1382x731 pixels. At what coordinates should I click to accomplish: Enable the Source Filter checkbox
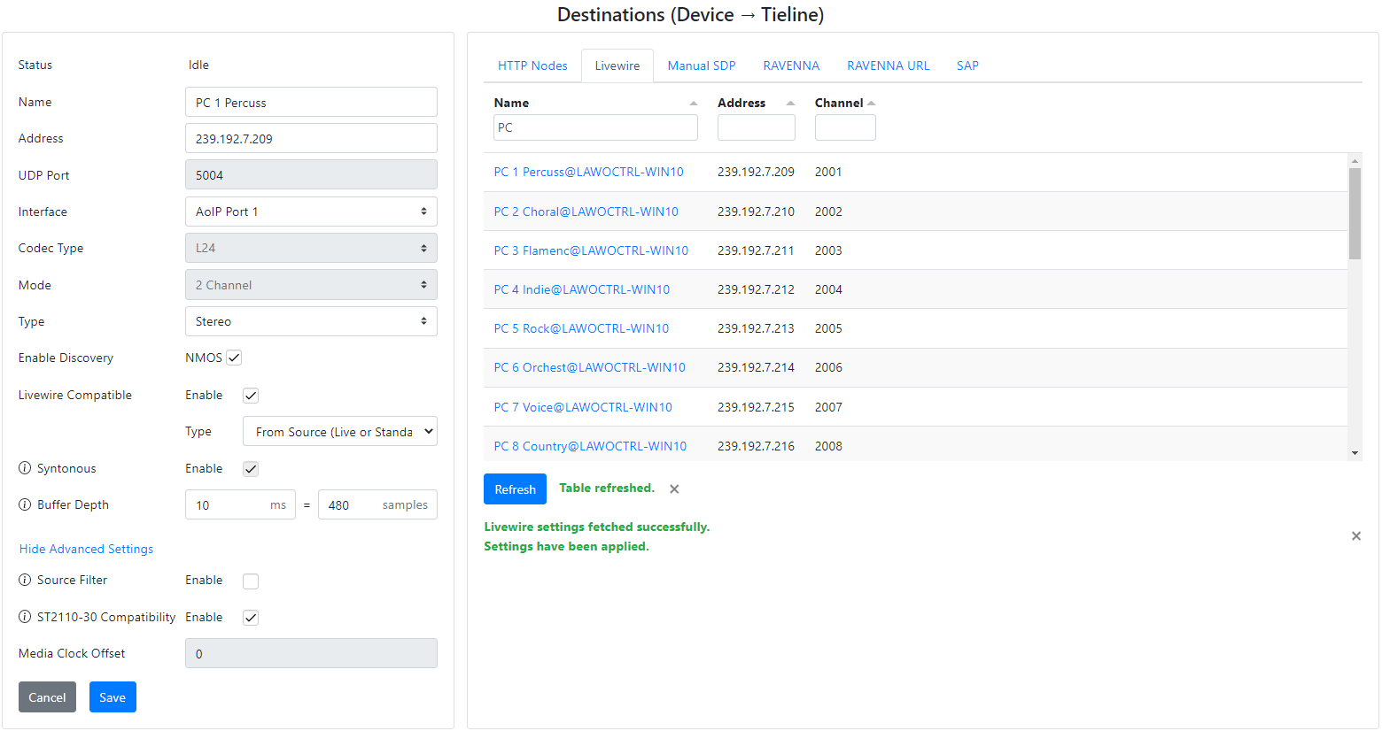click(251, 581)
